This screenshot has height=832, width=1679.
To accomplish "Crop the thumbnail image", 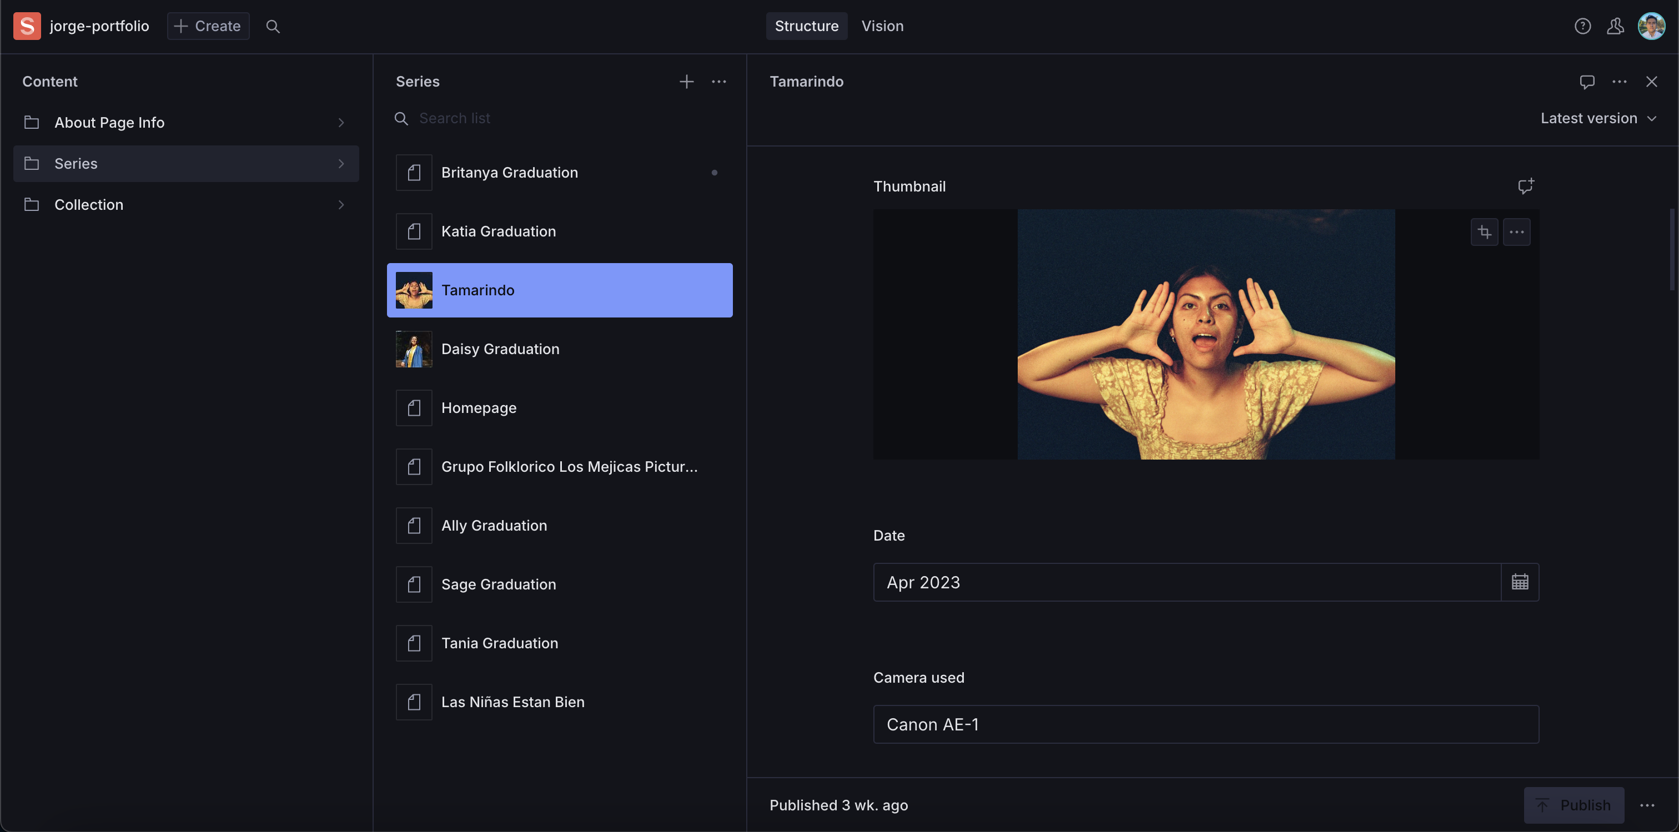I will coord(1484,232).
